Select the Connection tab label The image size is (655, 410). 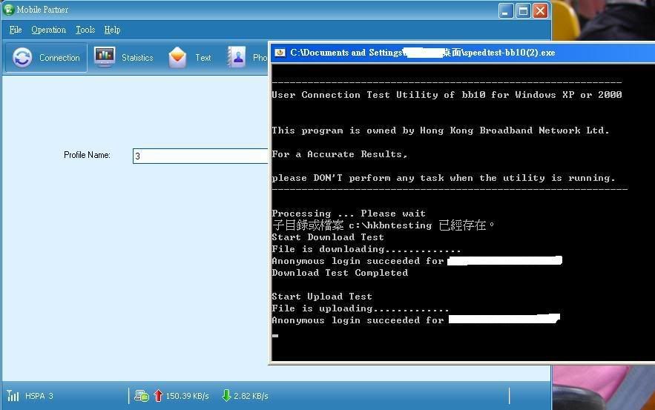pyautogui.click(x=59, y=58)
